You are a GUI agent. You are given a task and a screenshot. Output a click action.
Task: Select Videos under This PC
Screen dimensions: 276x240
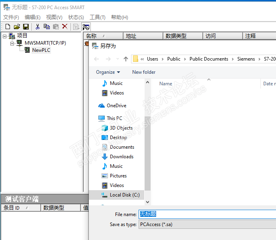pos(113,185)
